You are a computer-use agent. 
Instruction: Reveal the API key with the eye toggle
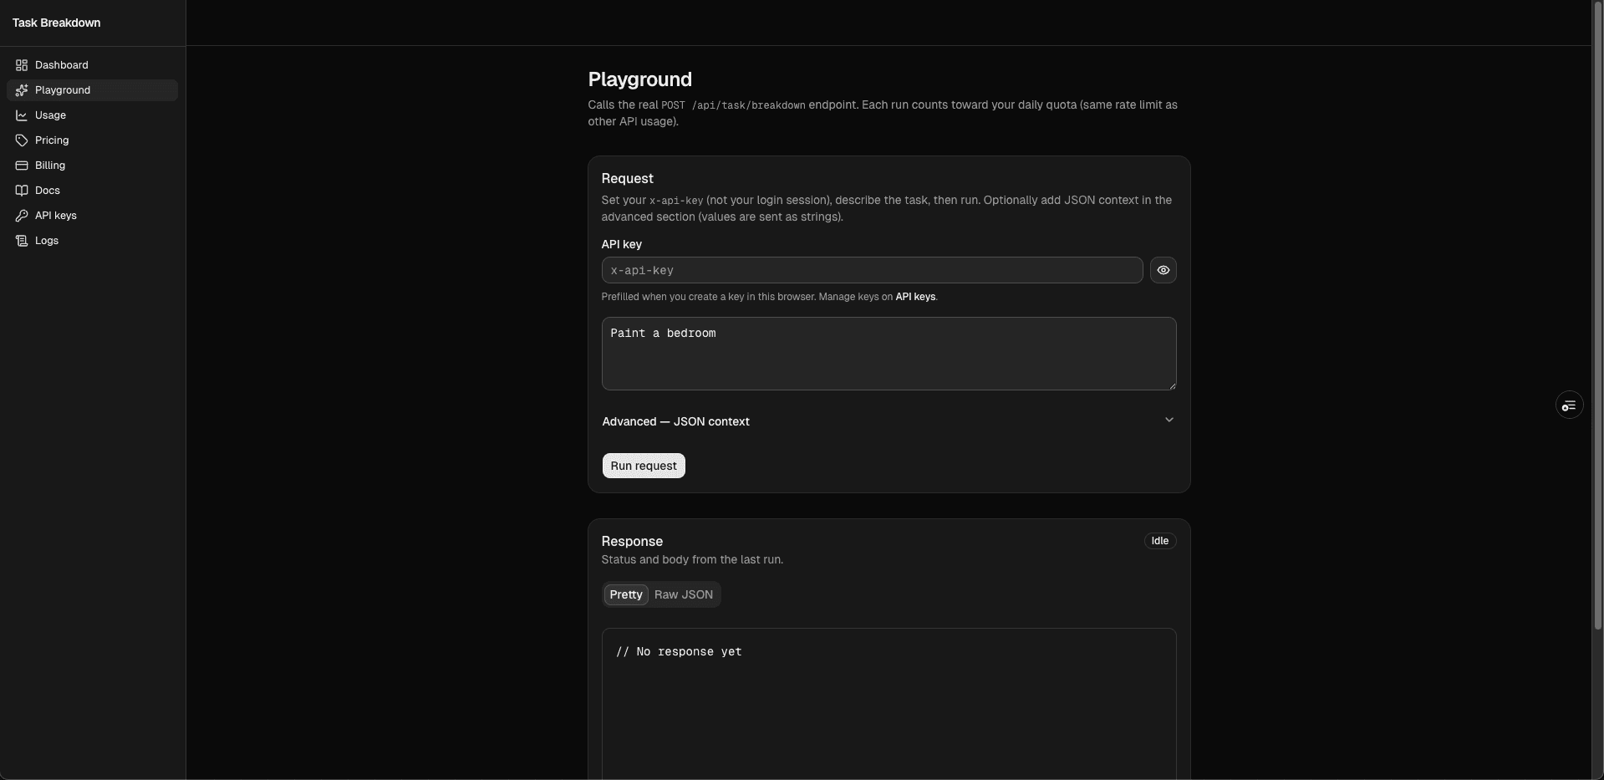(x=1164, y=270)
